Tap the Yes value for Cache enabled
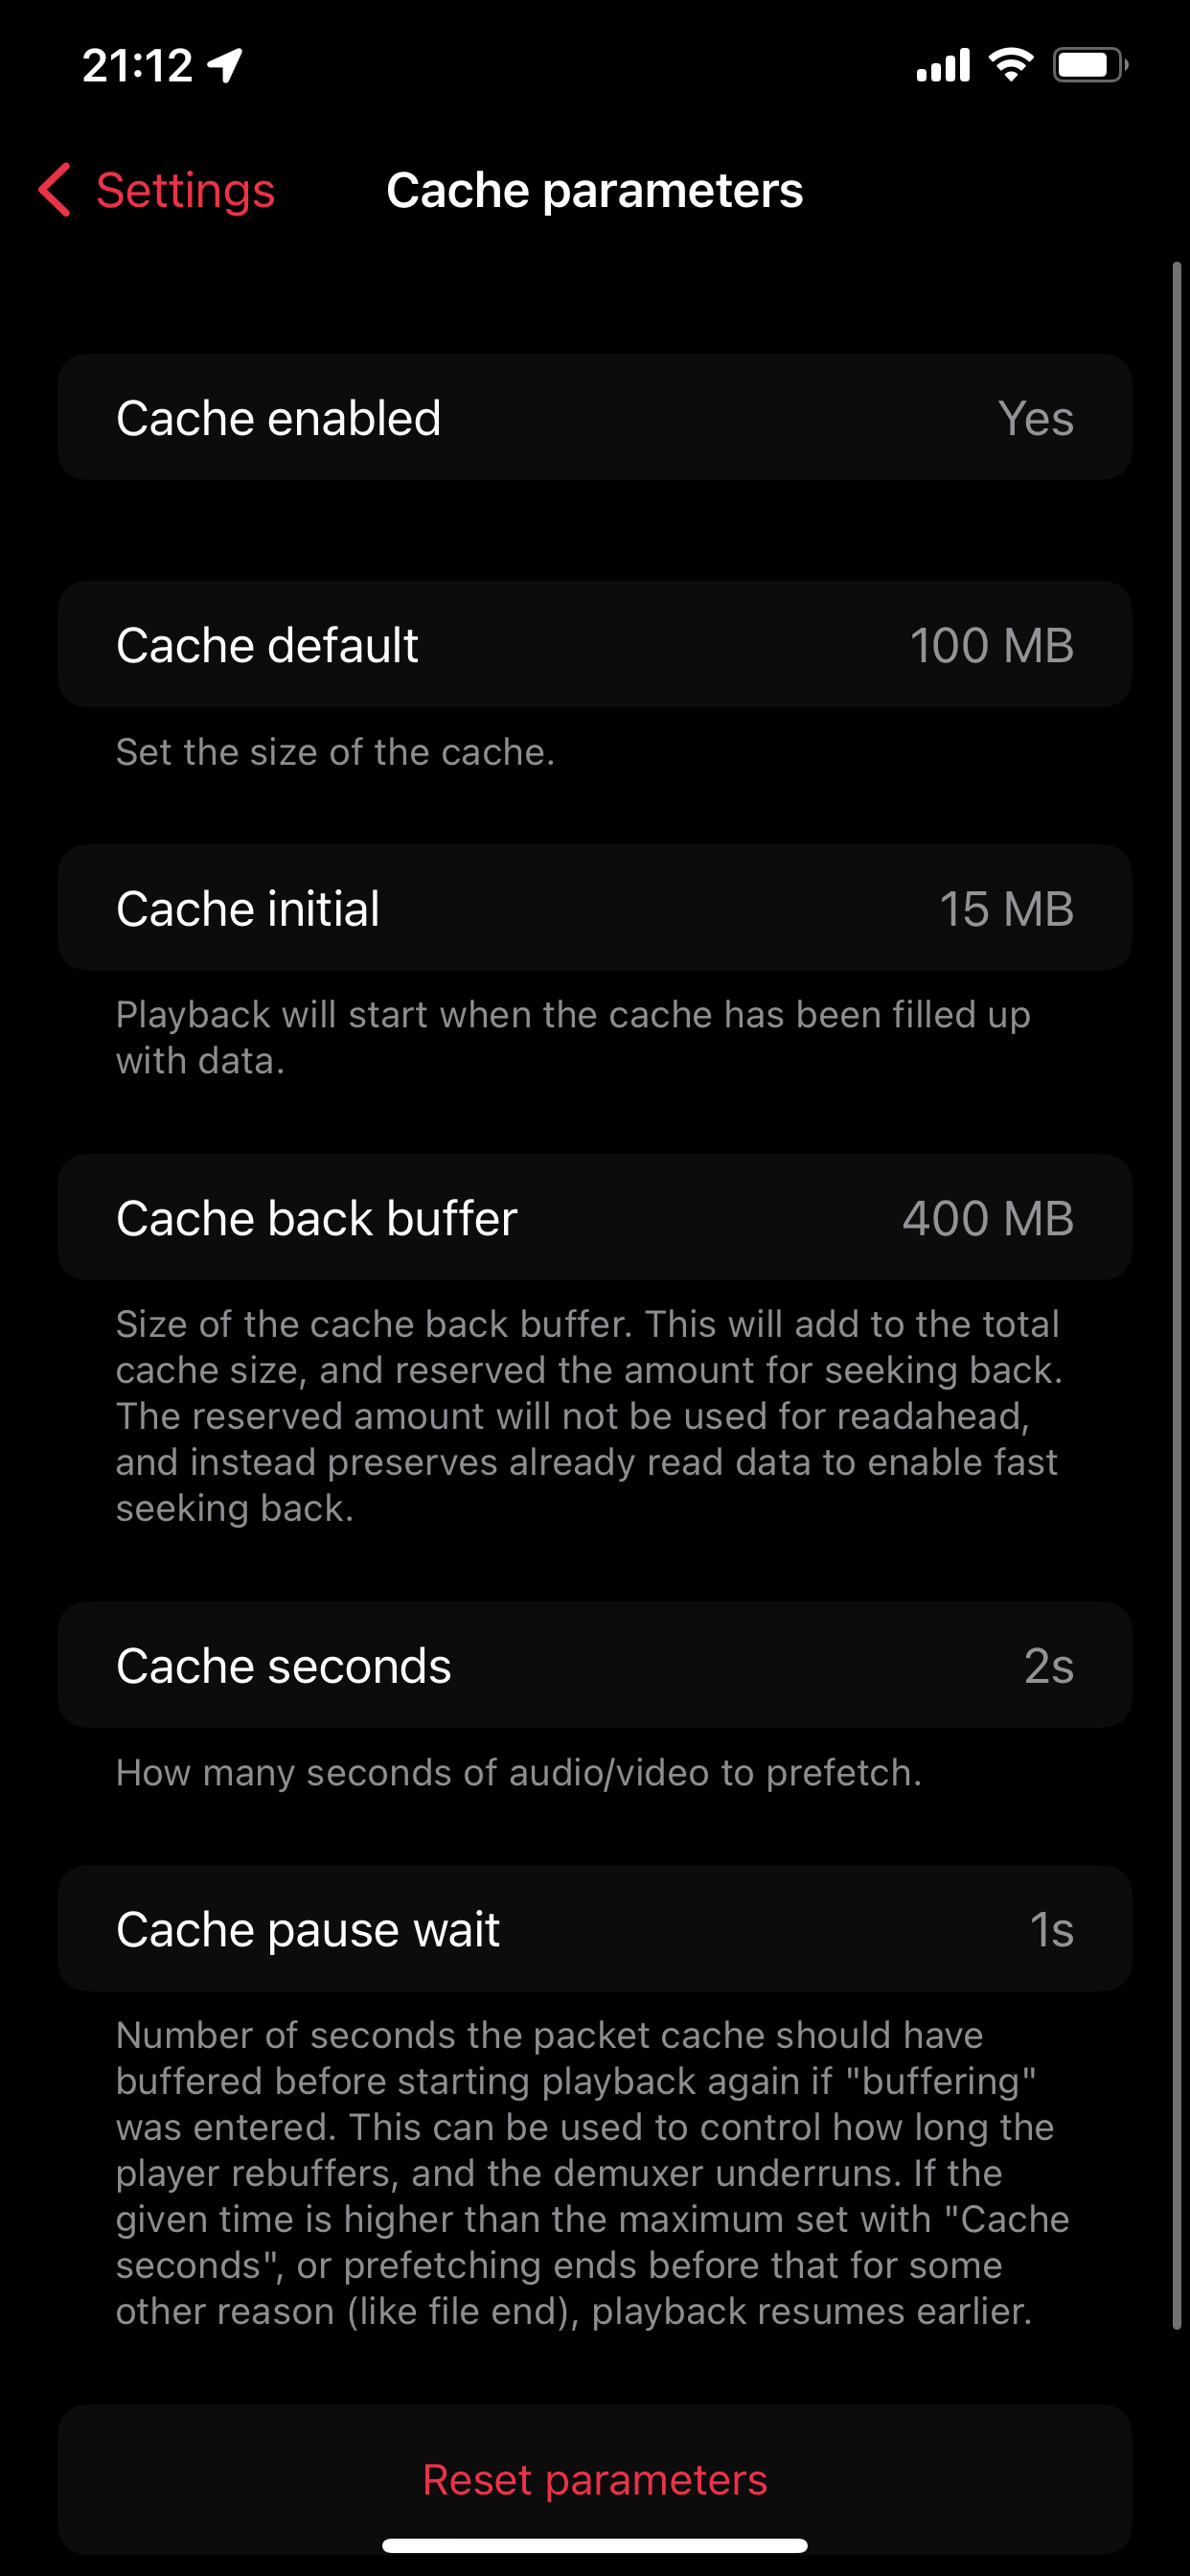 click(1036, 417)
